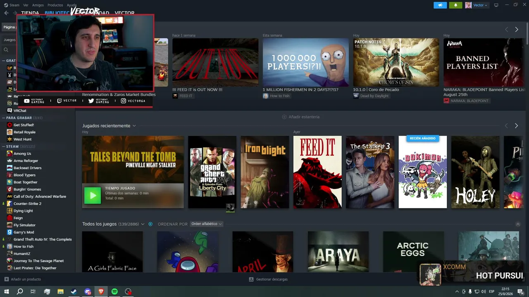Click the Among Us game icon
Image resolution: width=529 pixels, height=297 pixels.
[x=10, y=153]
